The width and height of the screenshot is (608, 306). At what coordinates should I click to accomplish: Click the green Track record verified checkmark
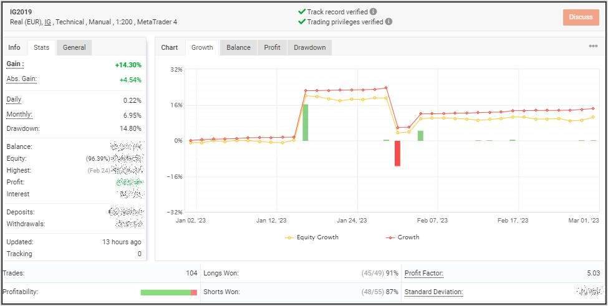coord(302,11)
